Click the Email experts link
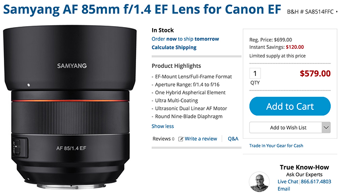Viewport: 339px width, 193px height. (x=284, y=189)
